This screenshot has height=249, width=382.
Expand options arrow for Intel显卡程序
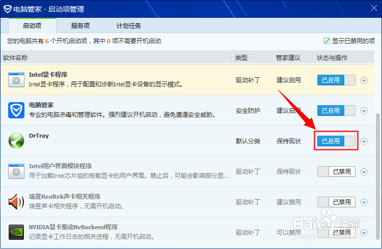tap(364, 80)
